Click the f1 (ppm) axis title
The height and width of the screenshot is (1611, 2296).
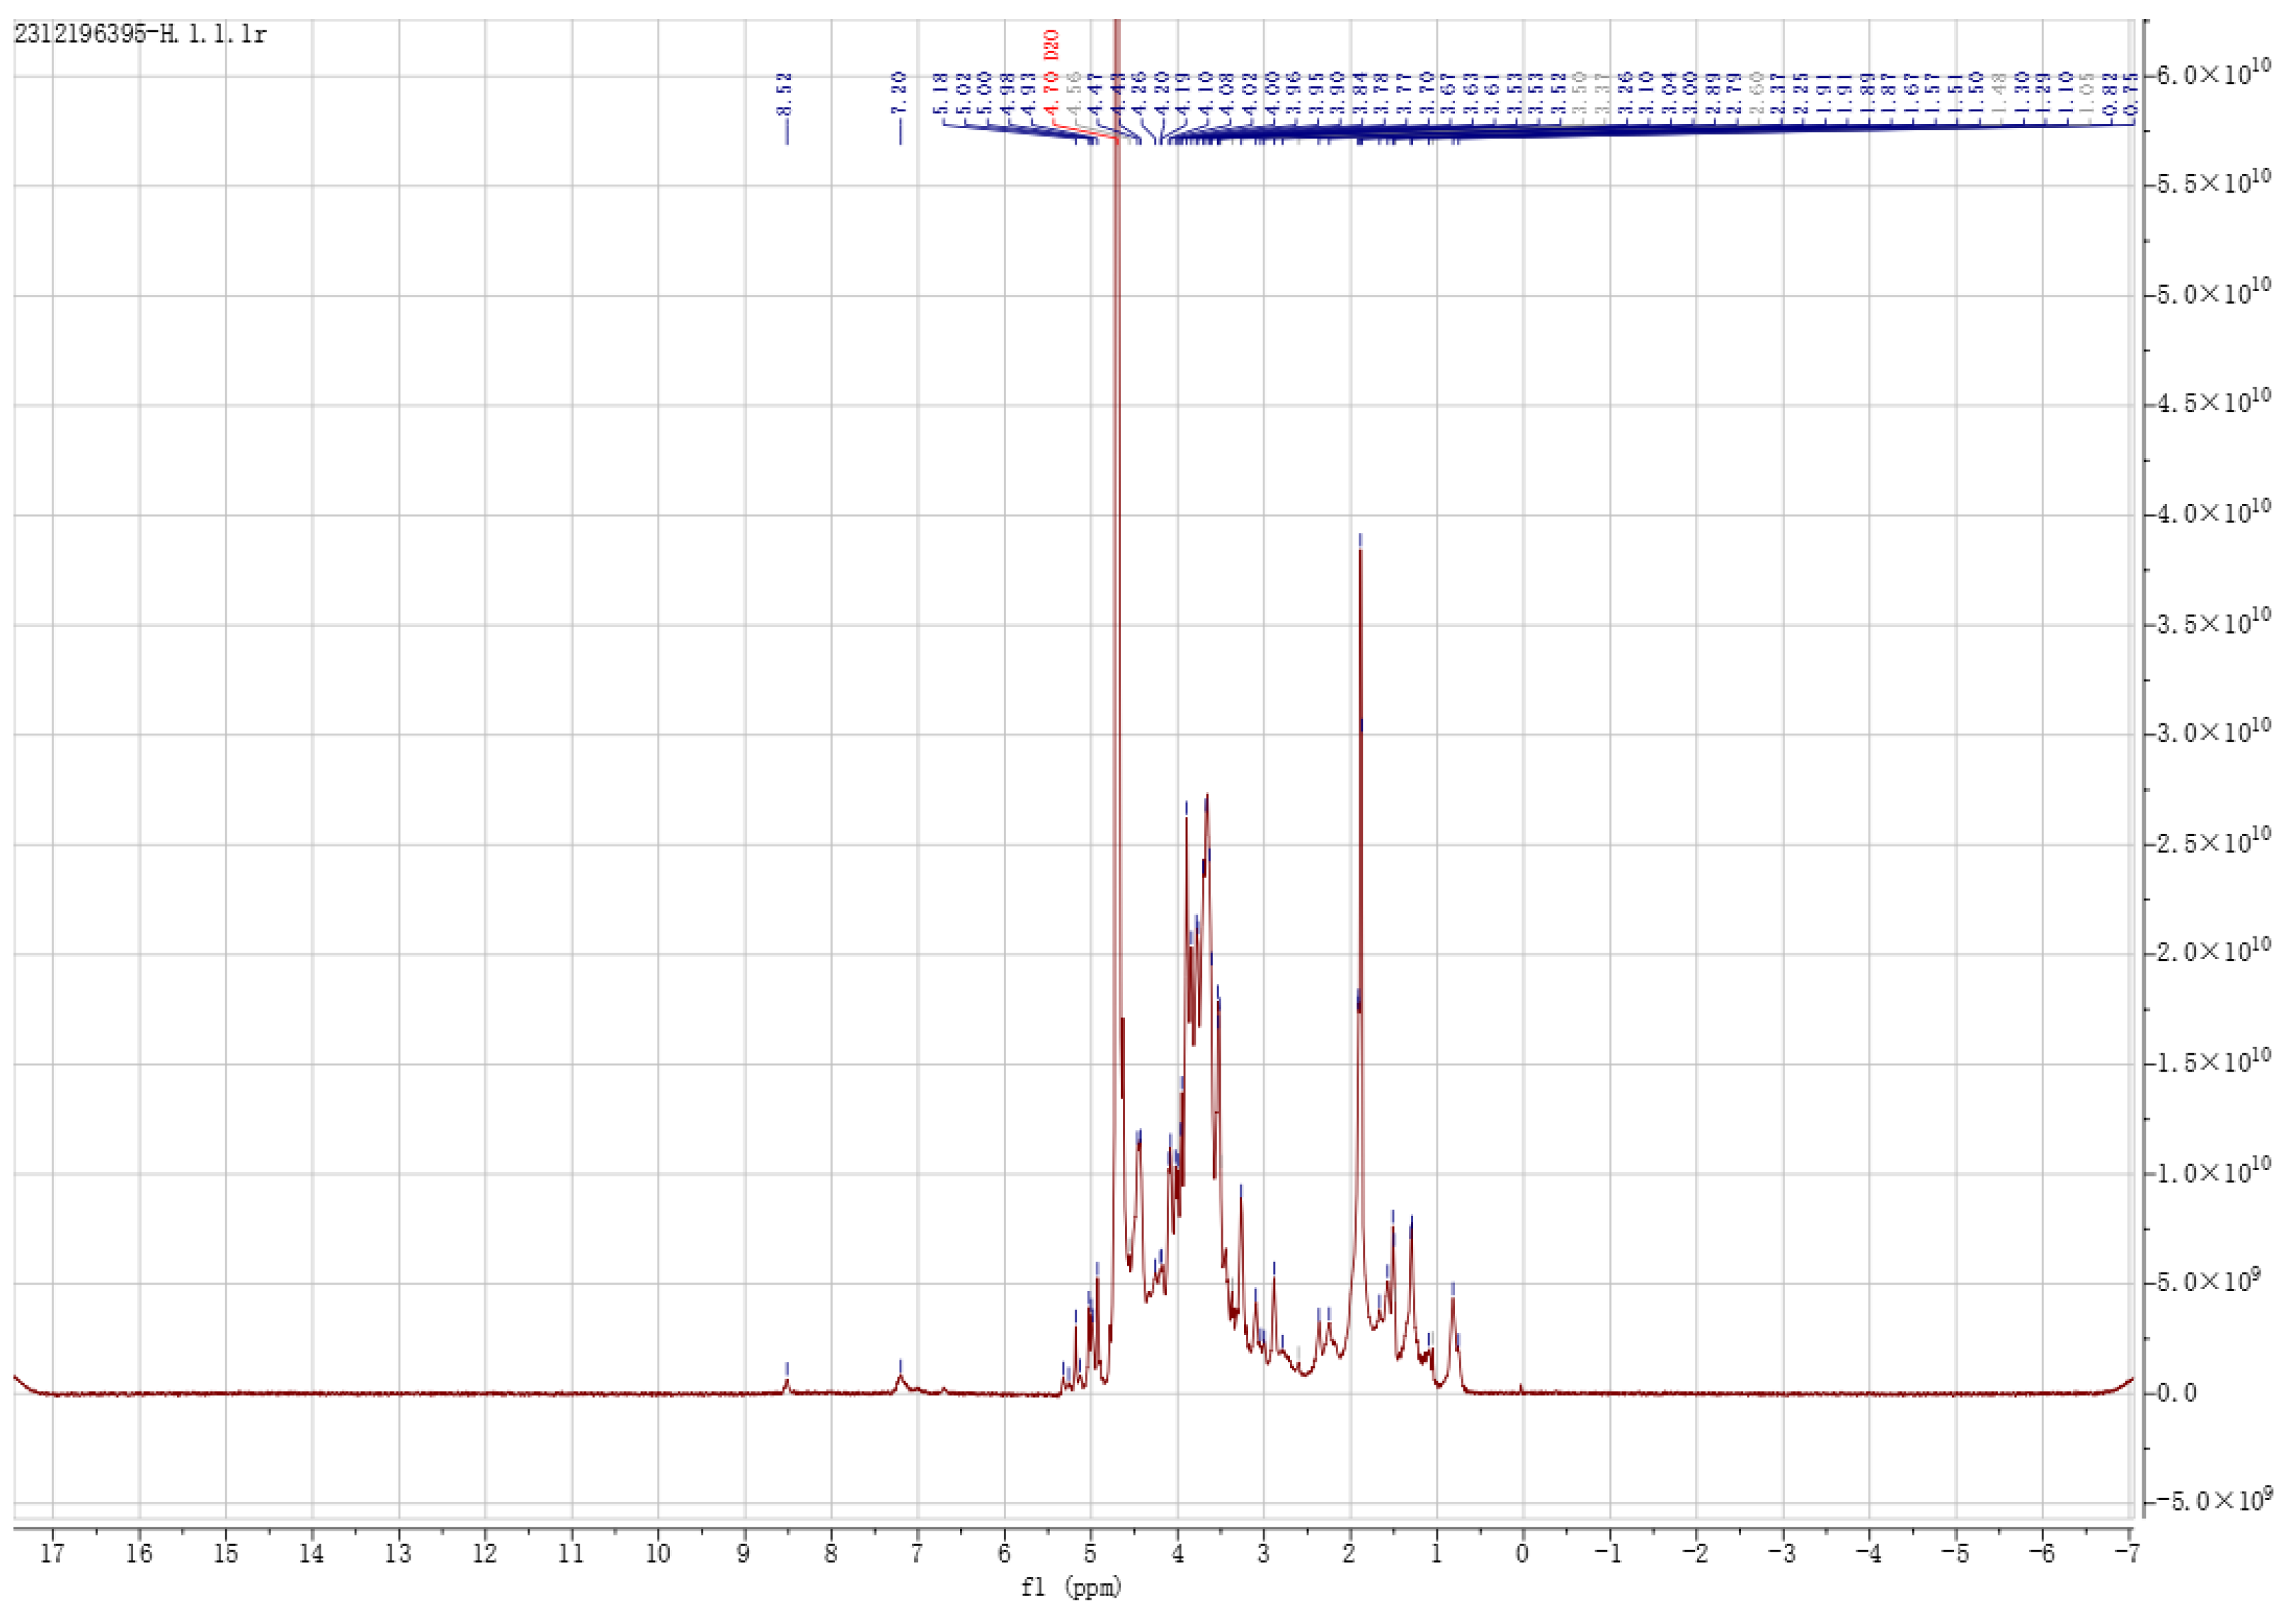tap(1072, 1587)
